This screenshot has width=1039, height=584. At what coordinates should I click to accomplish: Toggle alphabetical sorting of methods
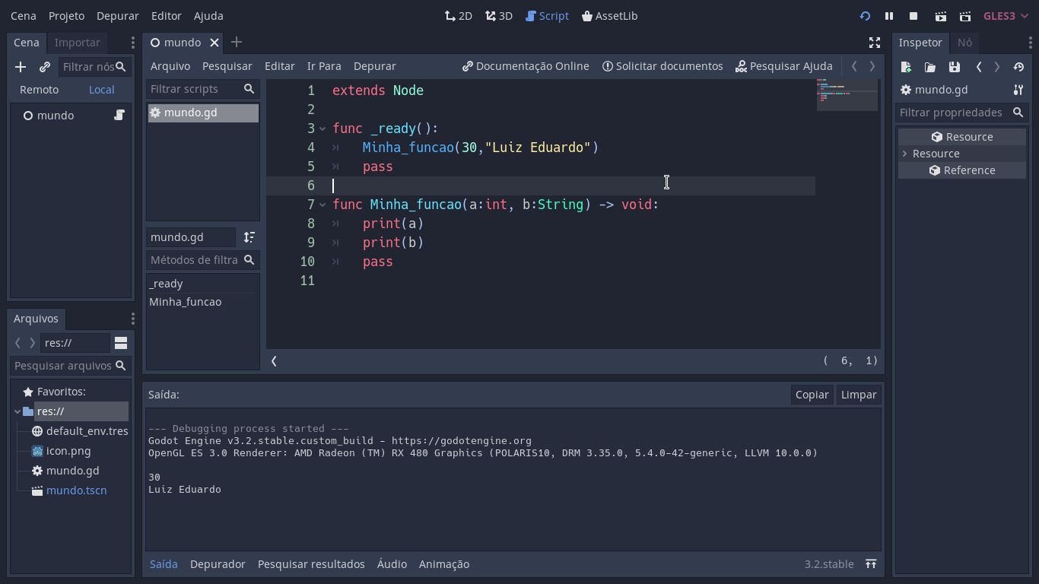[x=249, y=237]
